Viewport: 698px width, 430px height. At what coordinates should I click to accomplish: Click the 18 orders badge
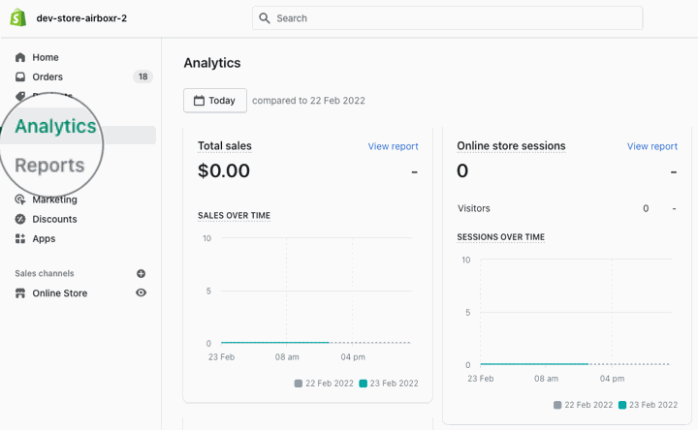tap(143, 77)
